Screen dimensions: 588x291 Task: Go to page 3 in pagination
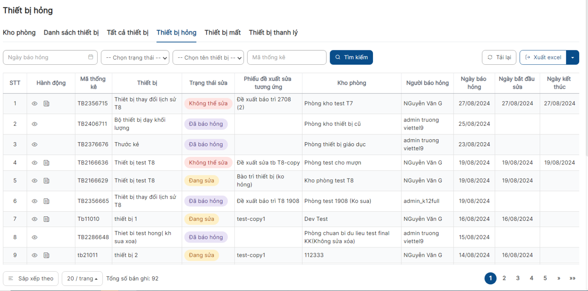pos(518,278)
